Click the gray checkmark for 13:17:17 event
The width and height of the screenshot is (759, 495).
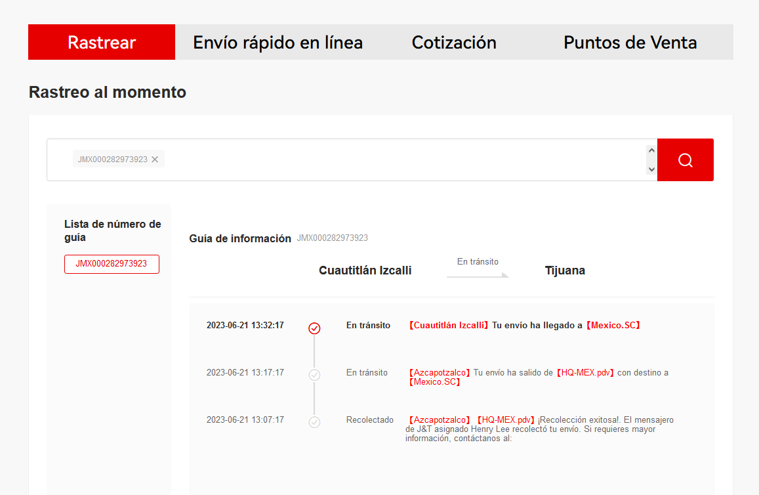[x=314, y=375]
